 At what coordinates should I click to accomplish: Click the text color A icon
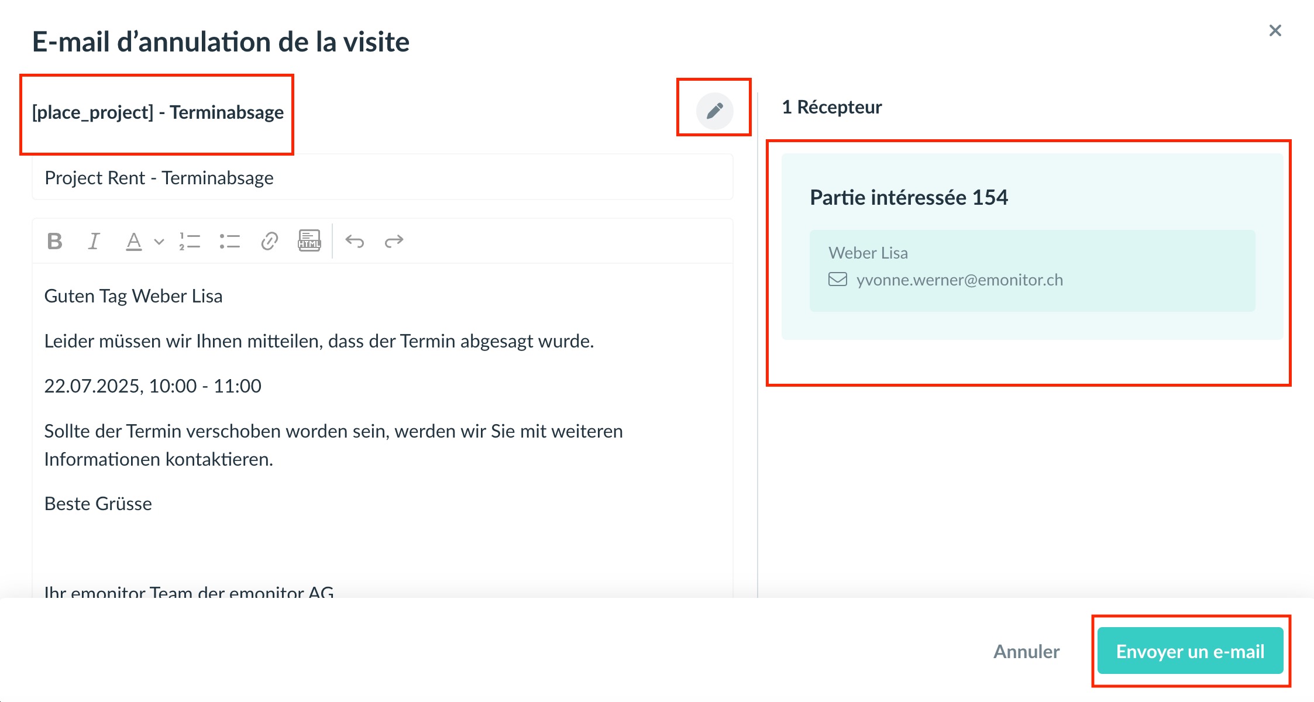click(x=134, y=241)
